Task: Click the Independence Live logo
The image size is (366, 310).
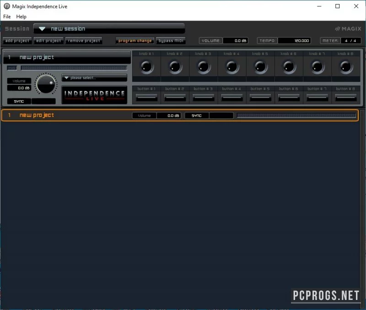Action: (94, 95)
